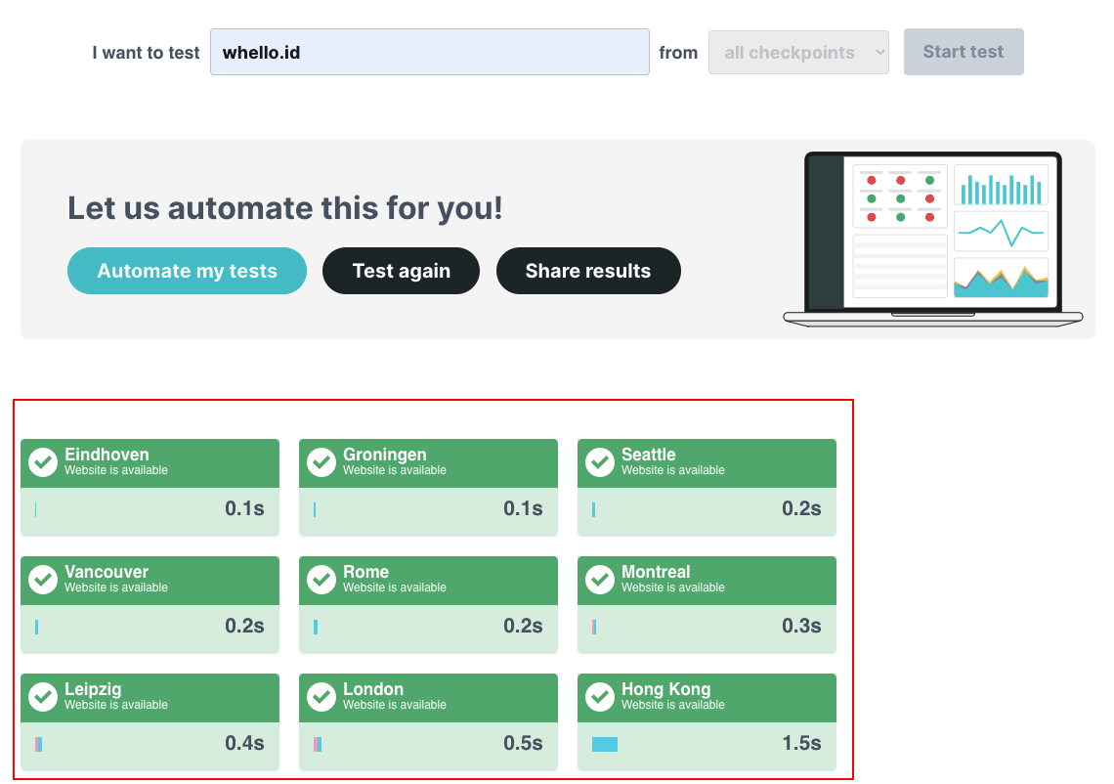Click the Seattle checkmark status icon

[600, 462]
